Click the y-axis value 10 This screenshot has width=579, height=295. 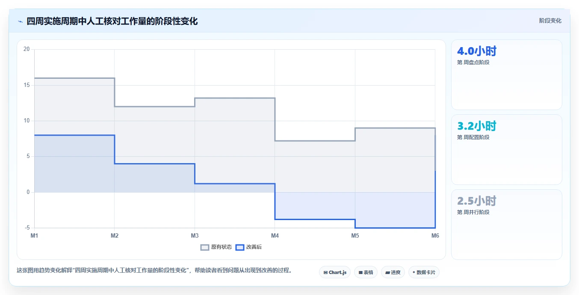27,121
